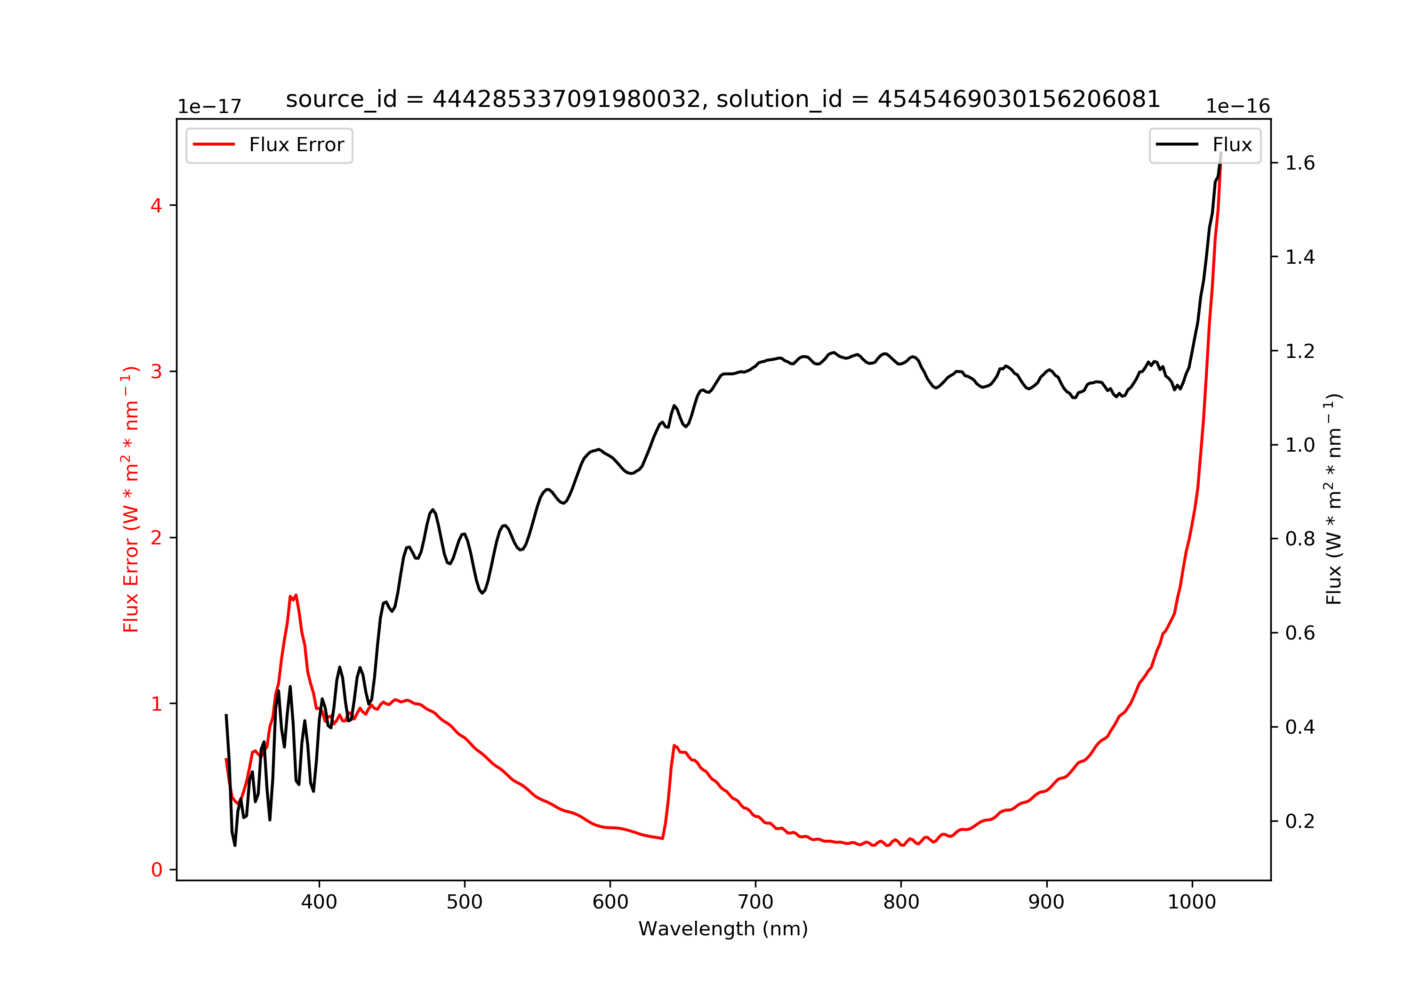1412x989 pixels.
Task: Click the red Flux Error y-axis label
Action: point(130,499)
